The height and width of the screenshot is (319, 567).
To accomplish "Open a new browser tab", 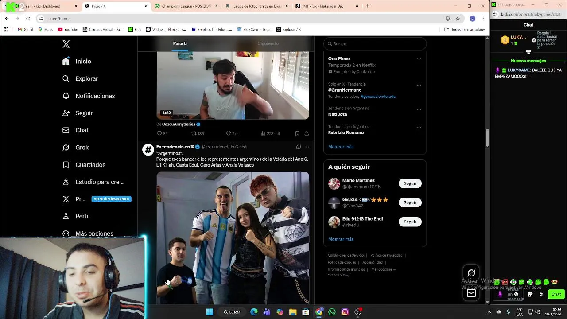I will pos(368,6).
